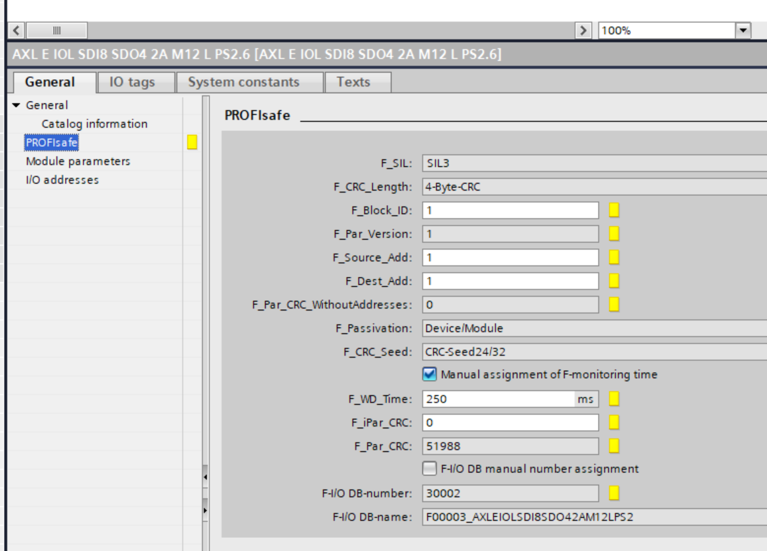Click the F_Block_ID input field
Screen dimensions: 767x551
coord(510,210)
